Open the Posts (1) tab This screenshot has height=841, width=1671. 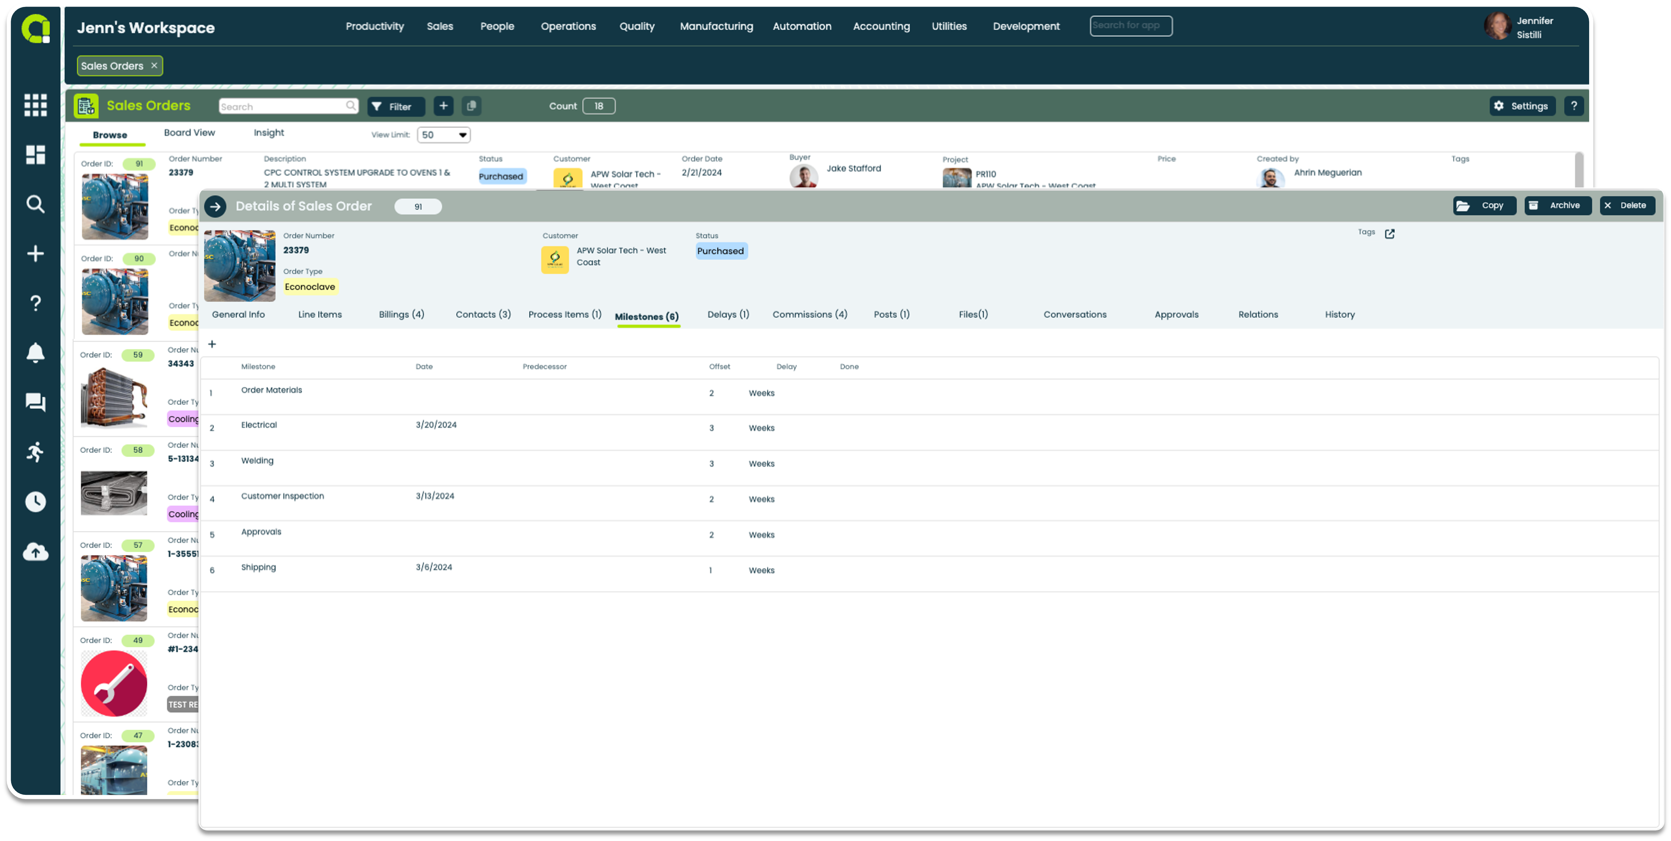[x=891, y=315]
